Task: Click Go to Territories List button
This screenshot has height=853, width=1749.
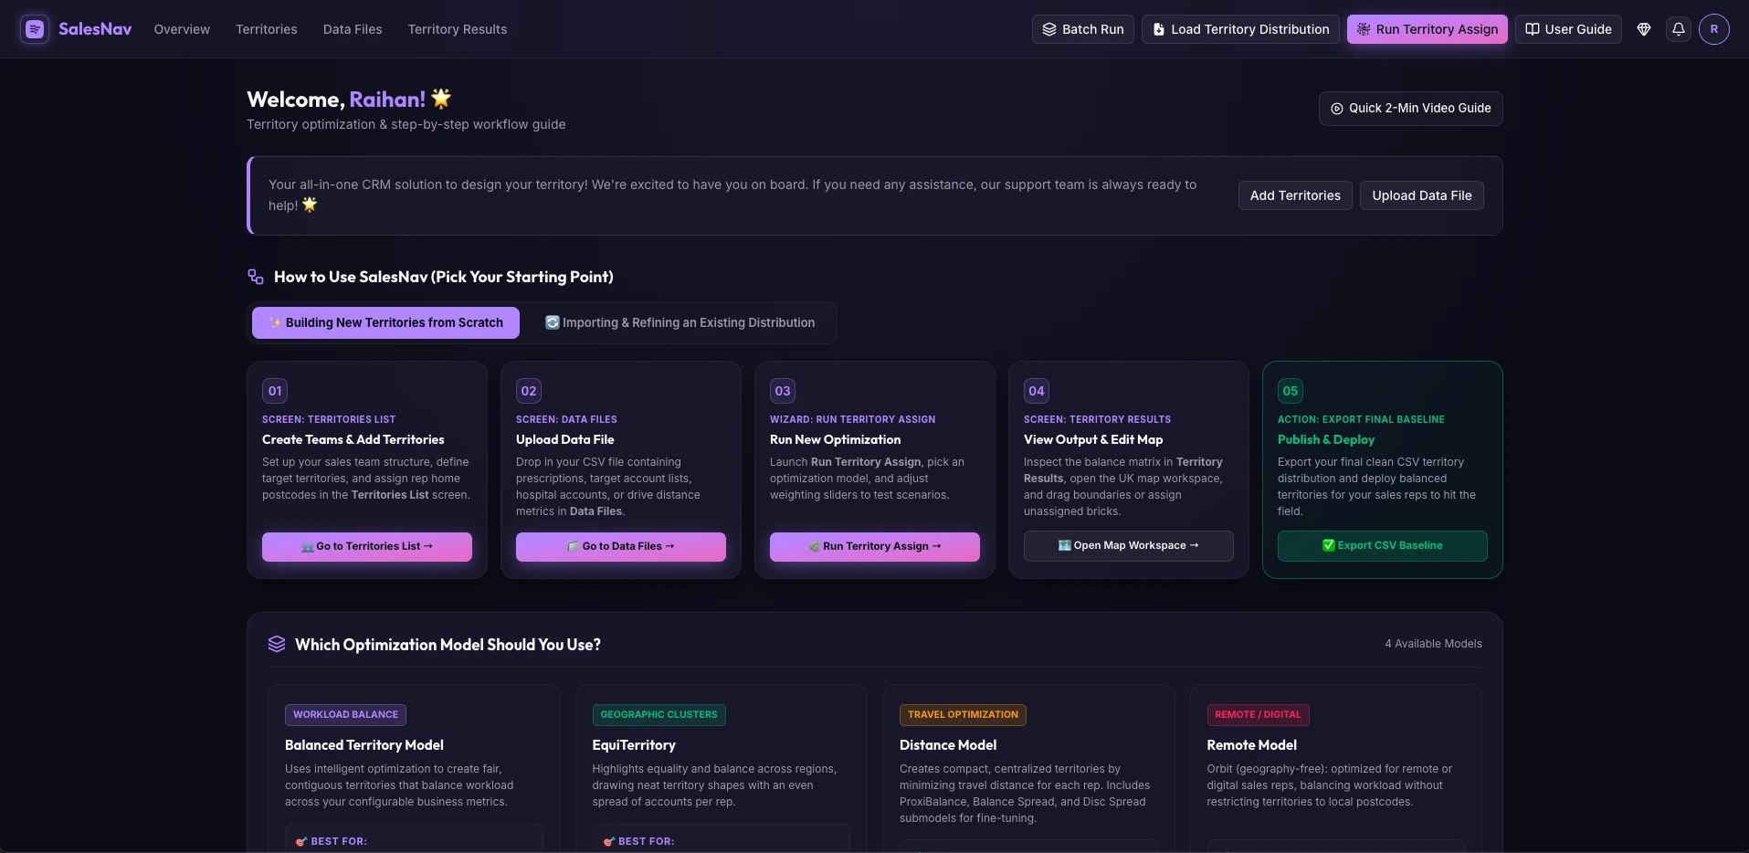Action: [367, 546]
